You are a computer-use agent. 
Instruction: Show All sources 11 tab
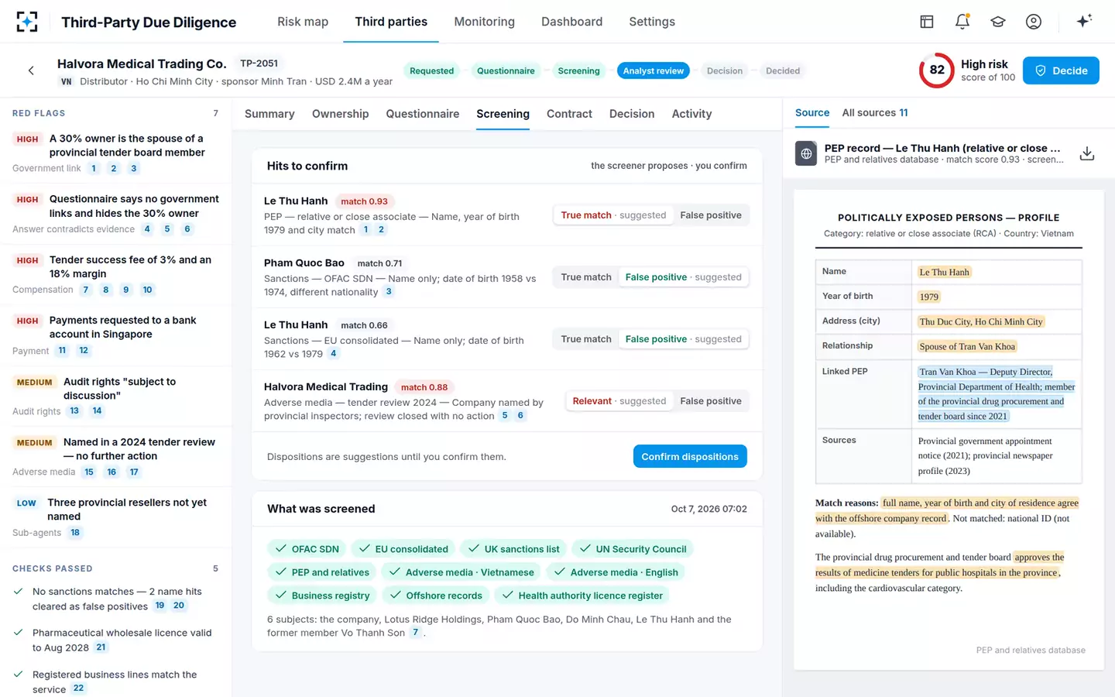pos(875,113)
